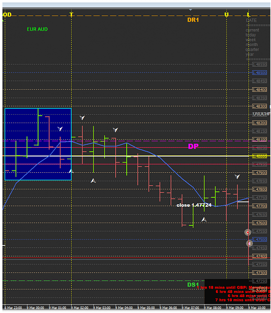Click the USDCHF label on the right
This screenshot has width=271, height=313.
[261, 114]
